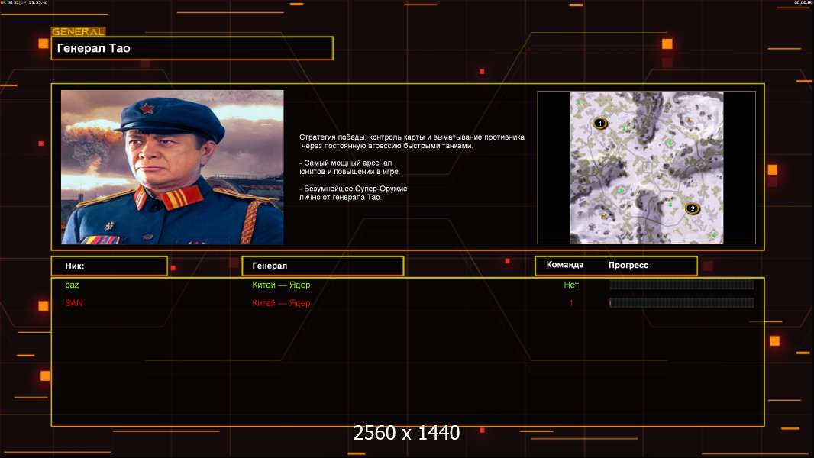Image resolution: width=814 pixels, height=458 pixels.
Task: Click team value 'Нет' for baz
Action: pyautogui.click(x=571, y=285)
